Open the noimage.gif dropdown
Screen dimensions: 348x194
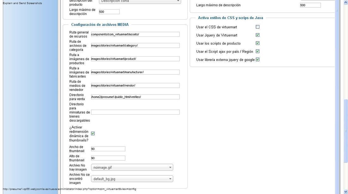[x=132, y=167]
